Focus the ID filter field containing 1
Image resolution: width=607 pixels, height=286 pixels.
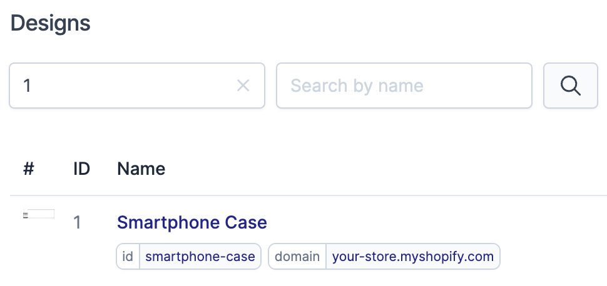coord(125,86)
